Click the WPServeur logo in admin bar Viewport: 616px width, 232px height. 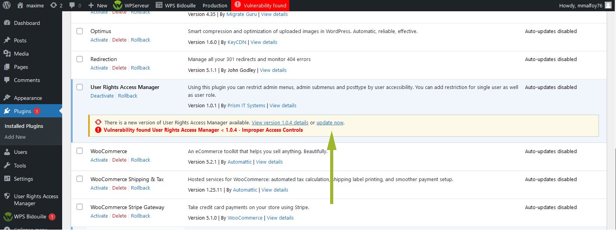[118, 5]
